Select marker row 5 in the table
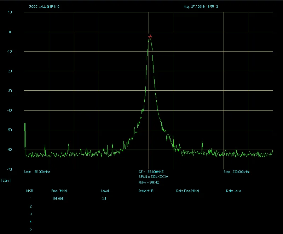283x234 pixels. tap(31, 229)
